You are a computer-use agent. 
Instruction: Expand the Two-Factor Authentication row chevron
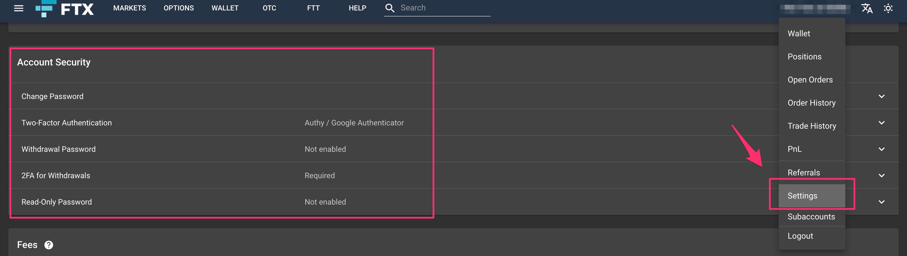(x=881, y=123)
